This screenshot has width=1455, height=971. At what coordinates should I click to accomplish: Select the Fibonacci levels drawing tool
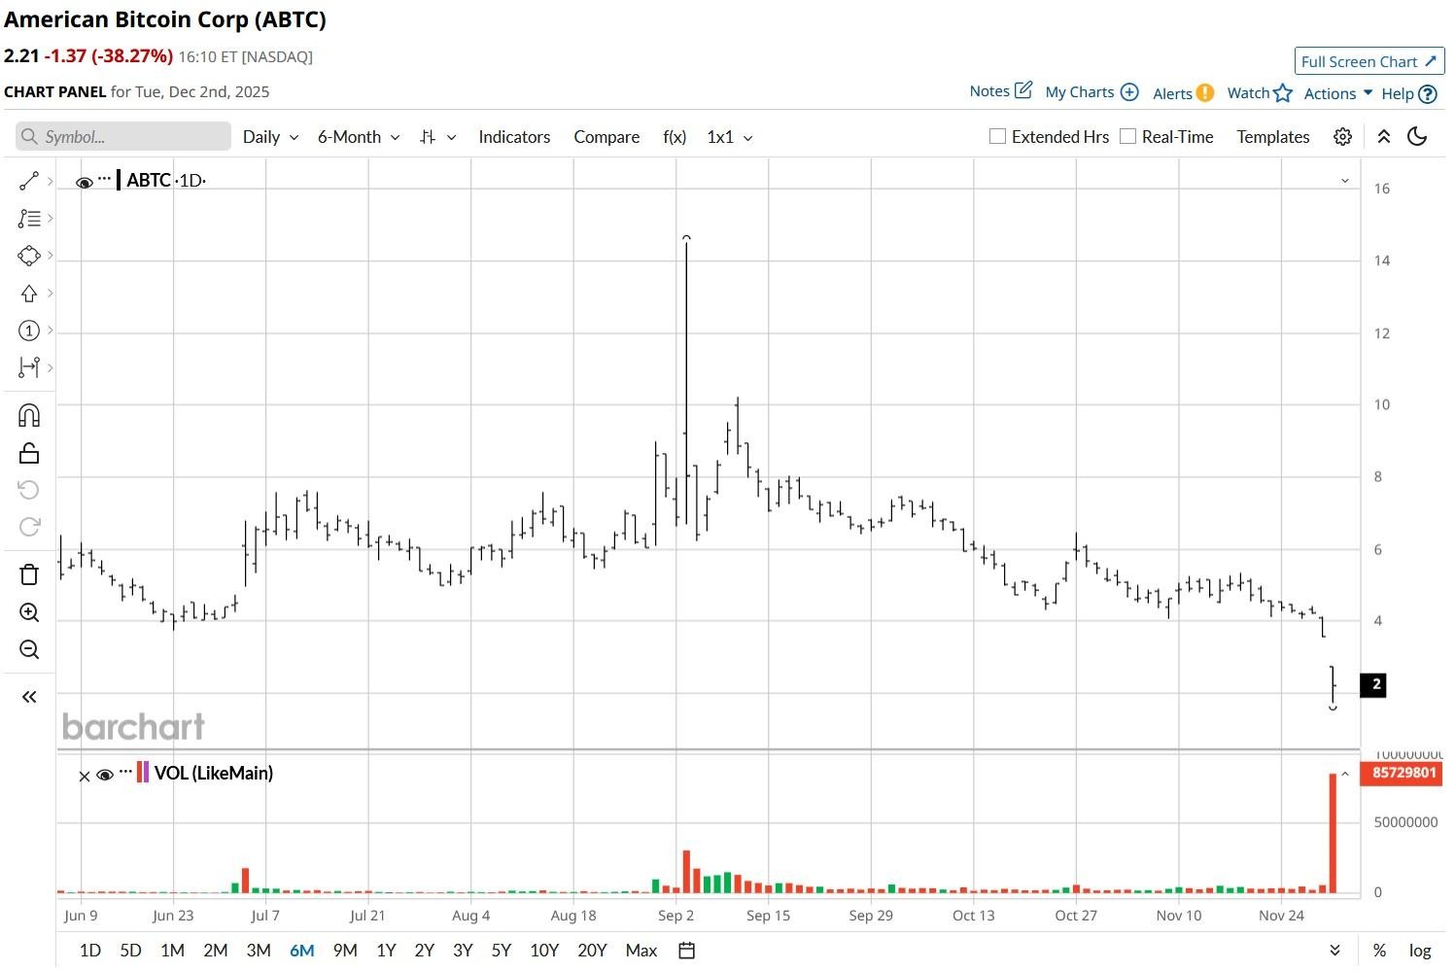pyautogui.click(x=29, y=219)
